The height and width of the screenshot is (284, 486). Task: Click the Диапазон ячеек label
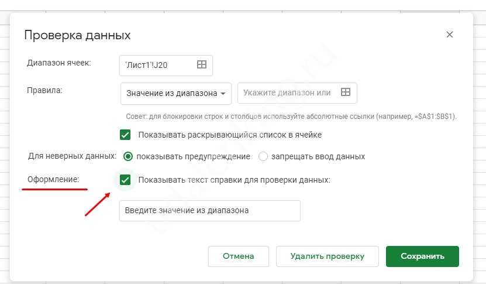[59, 62]
